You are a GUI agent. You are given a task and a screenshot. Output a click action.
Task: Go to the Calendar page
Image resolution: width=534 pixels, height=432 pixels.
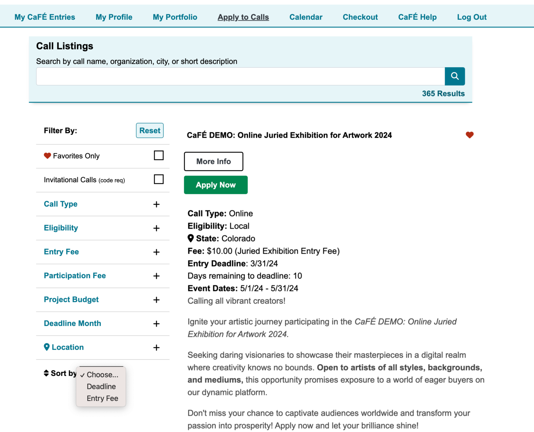point(306,17)
